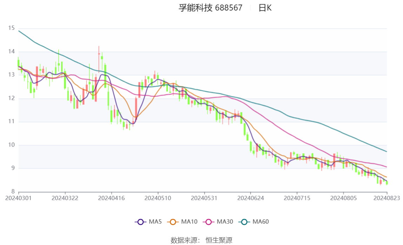Click the 20240301 x-axis date label
403x245 pixels.
pos(19,198)
